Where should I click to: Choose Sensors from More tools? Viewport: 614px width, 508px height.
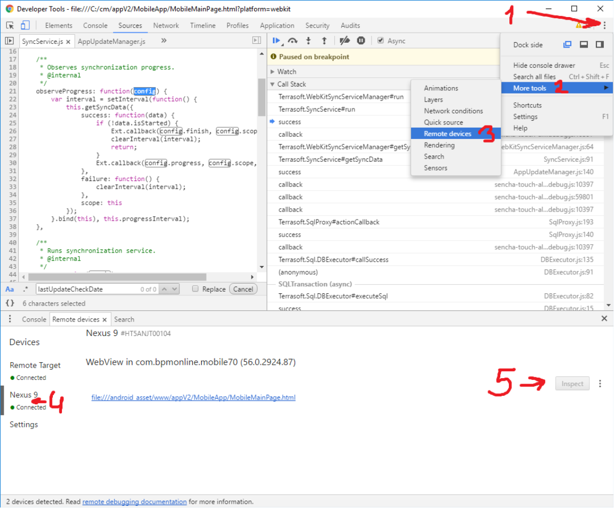pyautogui.click(x=456, y=168)
